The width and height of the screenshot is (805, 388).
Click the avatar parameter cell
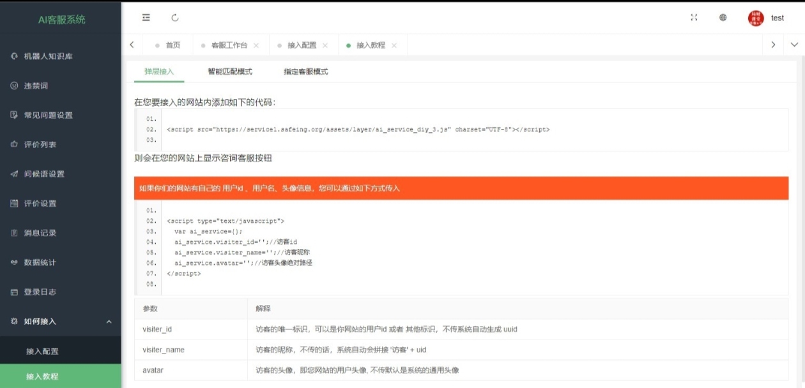pyautogui.click(x=191, y=370)
